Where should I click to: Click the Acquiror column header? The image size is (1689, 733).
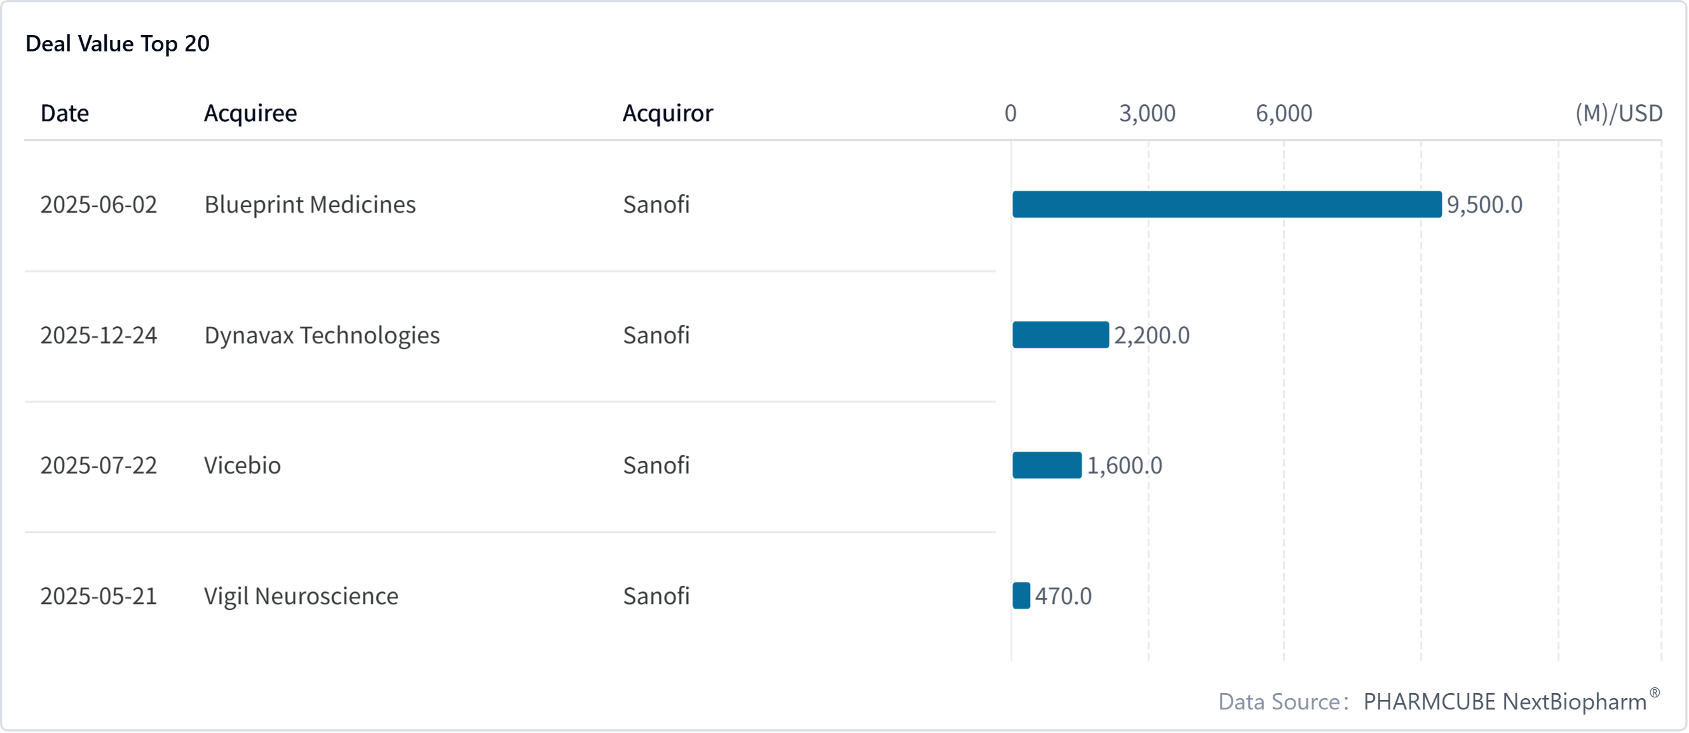pyautogui.click(x=667, y=114)
